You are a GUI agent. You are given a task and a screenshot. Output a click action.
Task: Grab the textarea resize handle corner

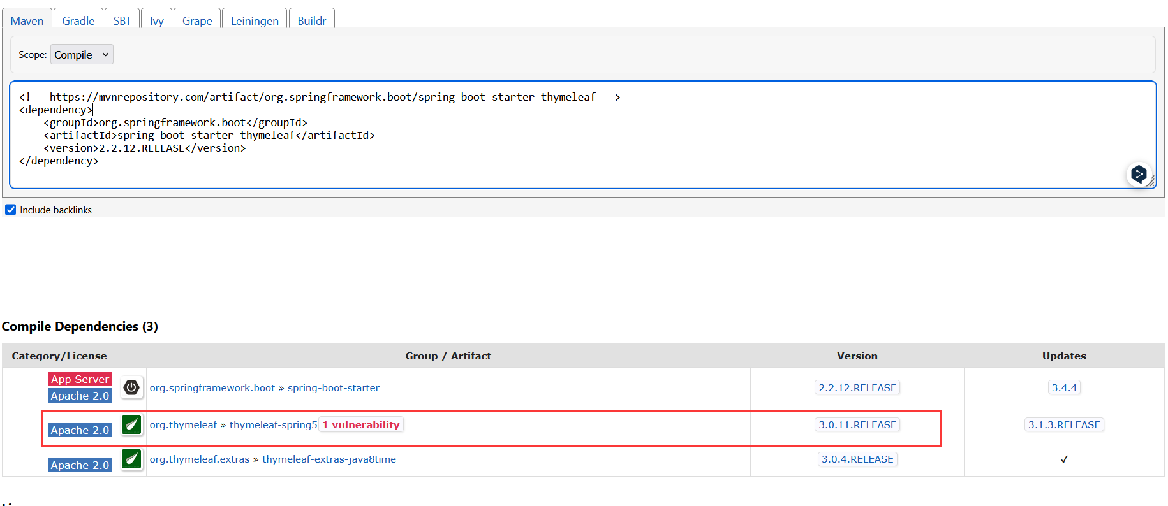pos(1151,183)
